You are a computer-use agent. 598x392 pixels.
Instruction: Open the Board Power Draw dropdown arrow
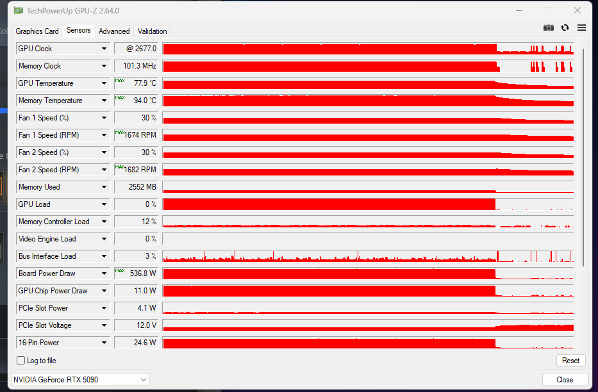(104, 274)
